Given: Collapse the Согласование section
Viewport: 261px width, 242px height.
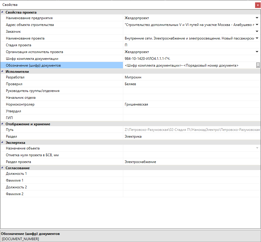Looking at the screenshot, I should [x=3, y=168].
